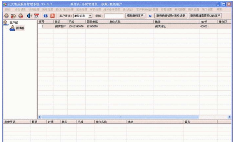Select the 测试客户 name cell
The image size is (233, 142).
point(60,26)
